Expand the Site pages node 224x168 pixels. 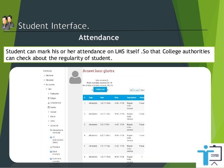pos(44,80)
